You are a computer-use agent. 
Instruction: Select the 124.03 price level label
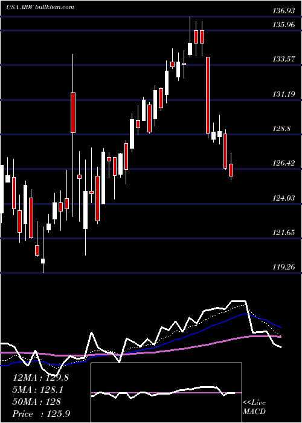284,198
